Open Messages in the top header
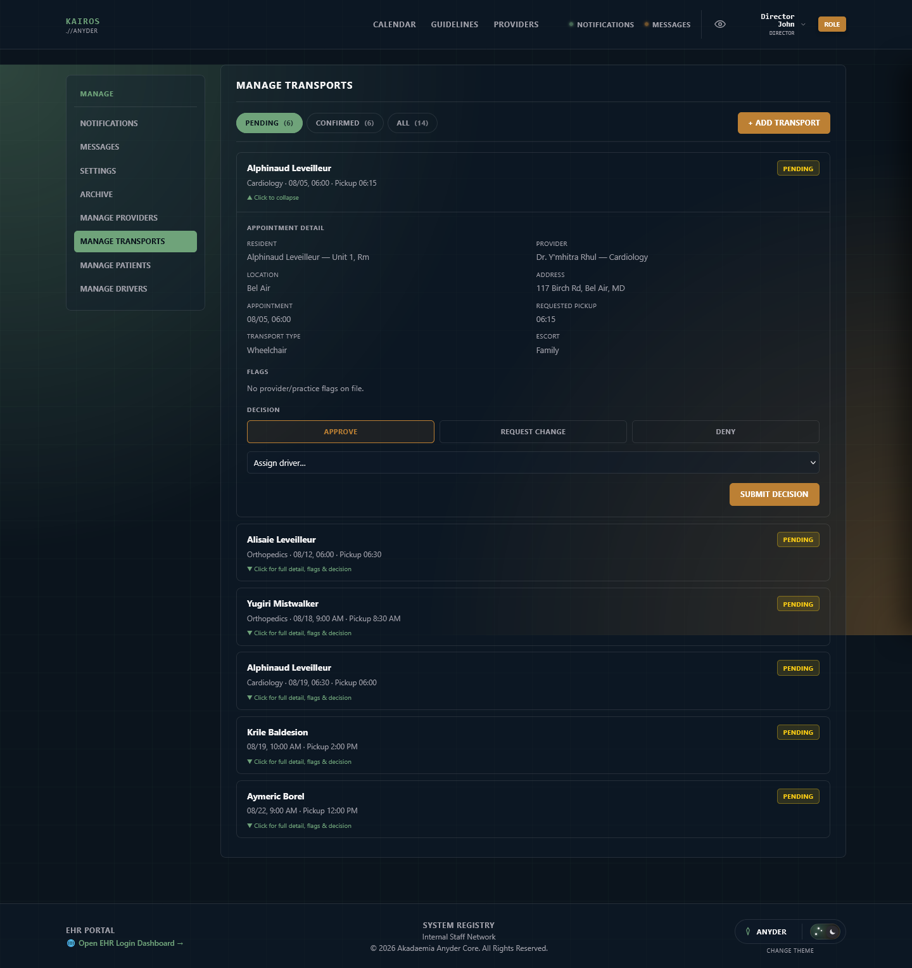 coord(667,25)
